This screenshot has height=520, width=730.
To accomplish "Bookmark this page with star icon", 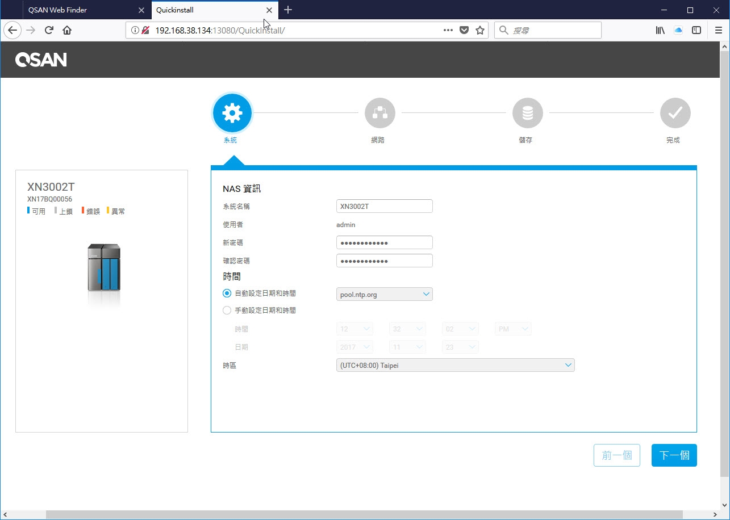I will click(x=480, y=30).
